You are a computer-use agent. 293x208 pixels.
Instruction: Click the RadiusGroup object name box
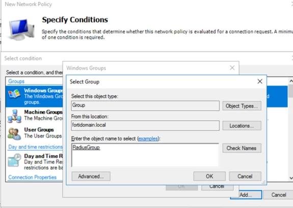(145, 155)
